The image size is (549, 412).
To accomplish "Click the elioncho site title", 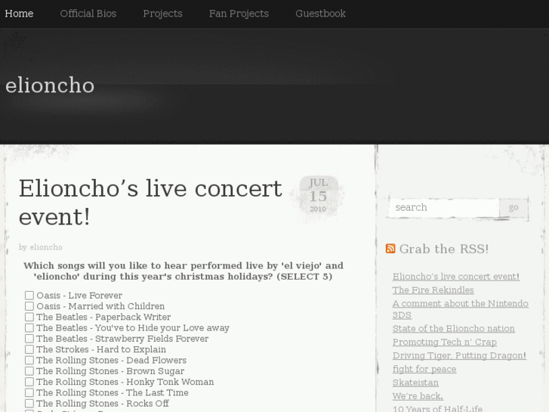I will pos(50,85).
